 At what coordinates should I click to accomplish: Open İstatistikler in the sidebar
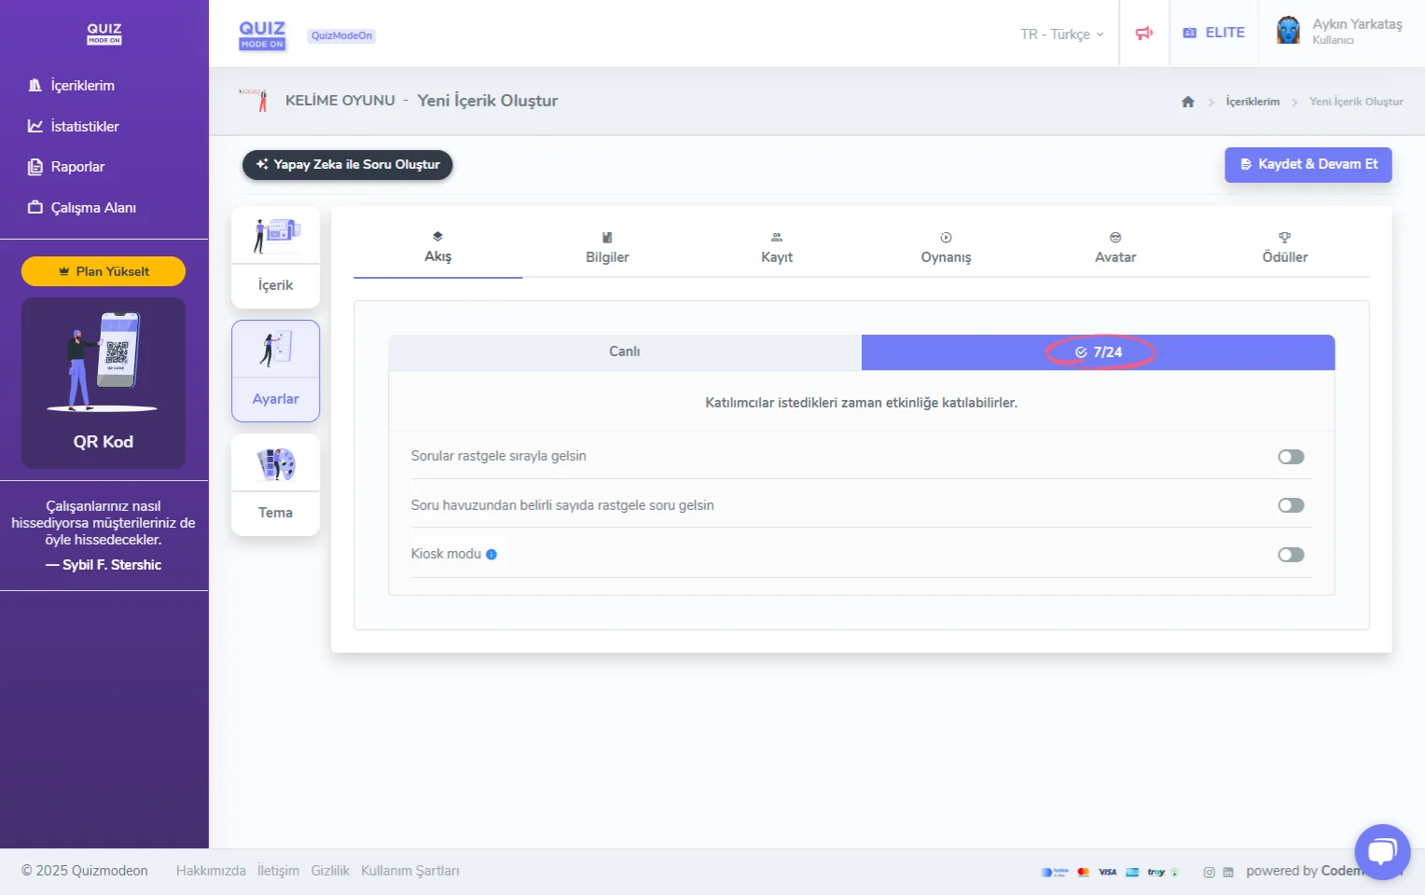pos(84,126)
